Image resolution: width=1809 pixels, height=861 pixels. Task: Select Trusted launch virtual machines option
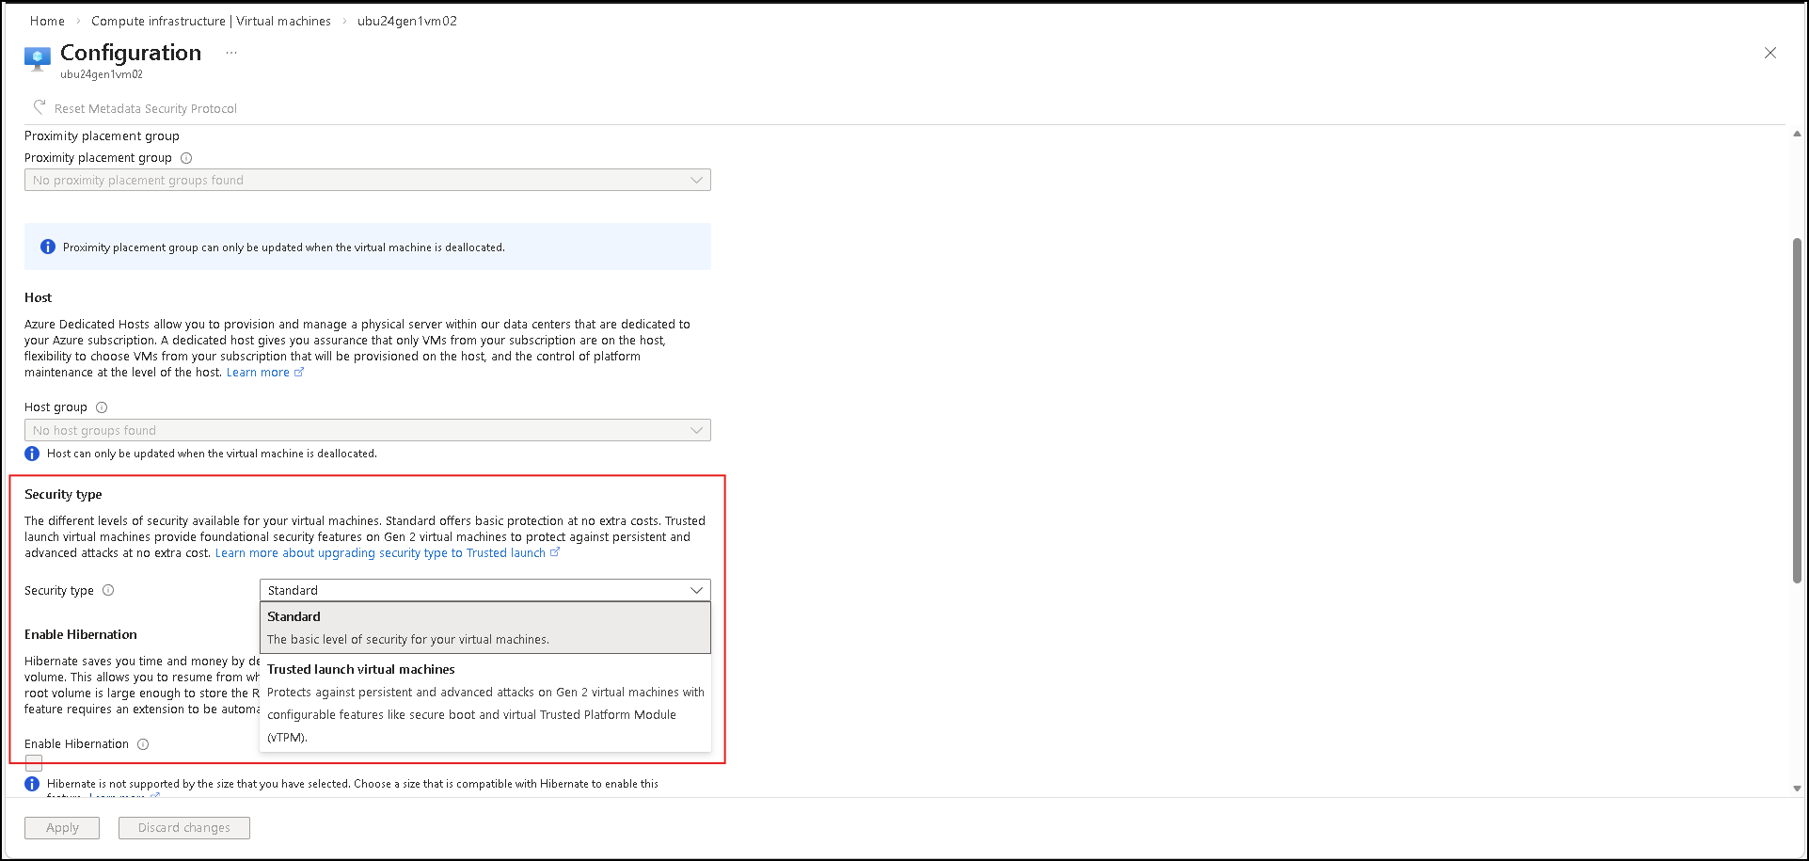(485, 703)
